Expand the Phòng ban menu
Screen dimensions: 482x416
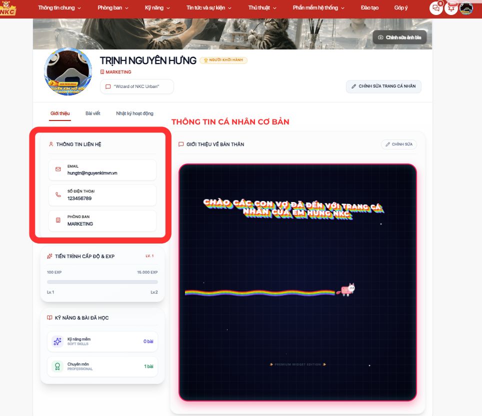coord(113,7)
